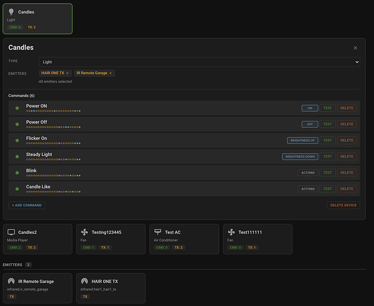The image size is (374, 306).
Task: Click the Blink command name
Action: click(31, 171)
